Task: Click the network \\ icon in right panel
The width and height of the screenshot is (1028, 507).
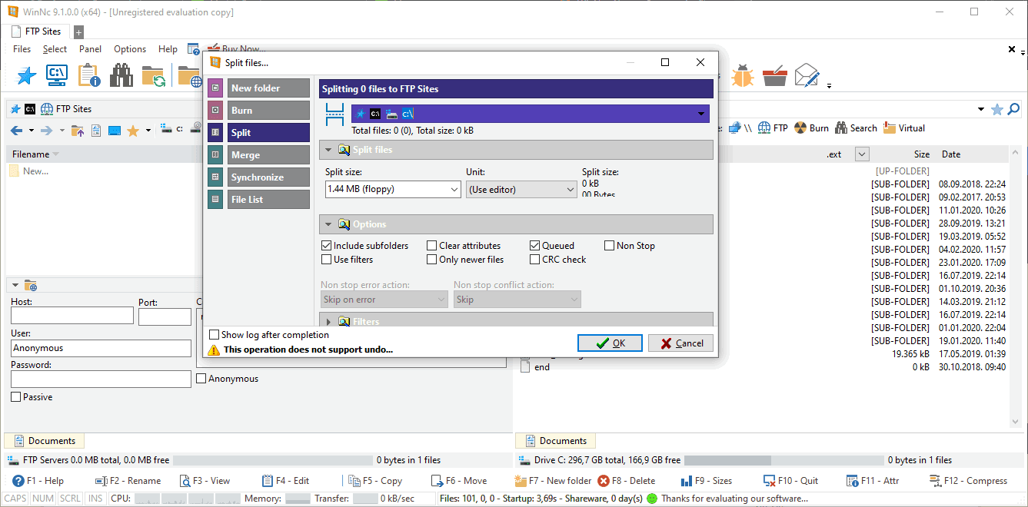Action: pos(740,128)
